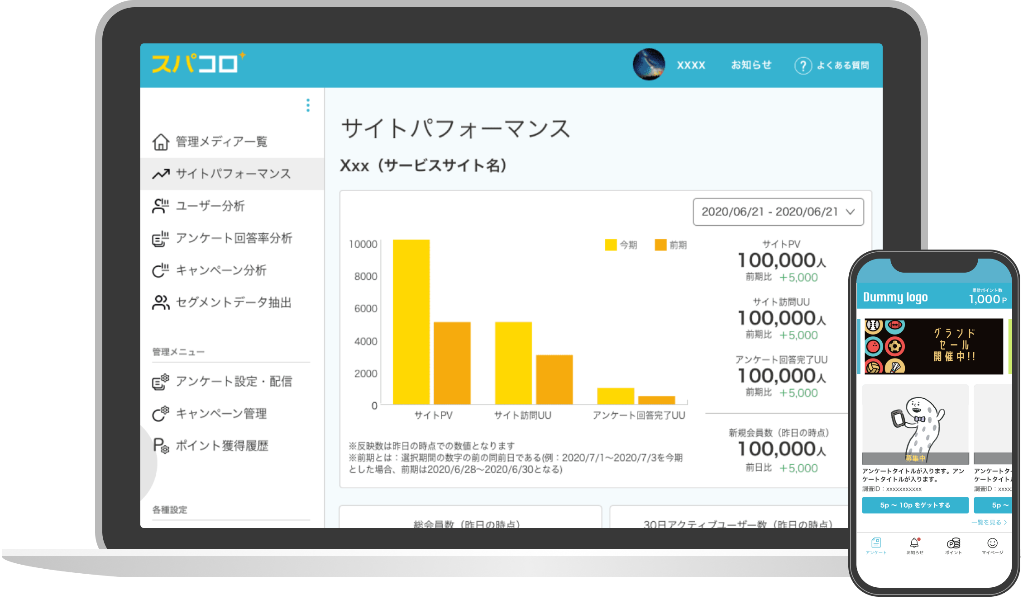
Task: Click お知らせ in the top header
Action: [x=751, y=65]
